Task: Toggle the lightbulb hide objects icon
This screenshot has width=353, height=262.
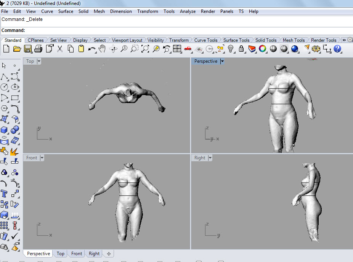Action: click(231, 49)
